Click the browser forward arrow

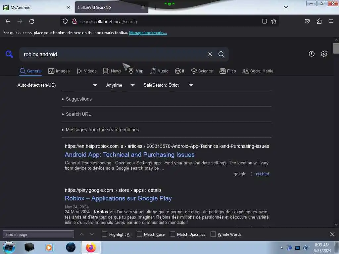(x=20, y=21)
